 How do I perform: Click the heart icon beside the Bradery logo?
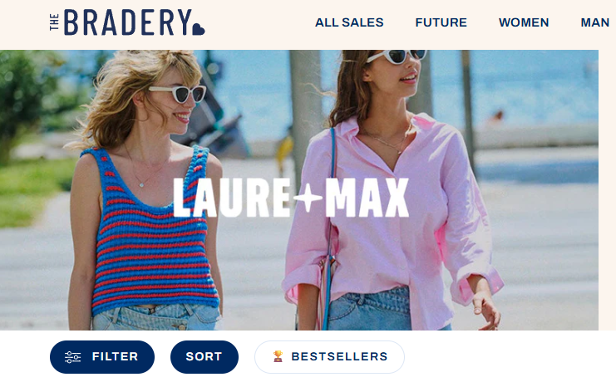click(199, 29)
